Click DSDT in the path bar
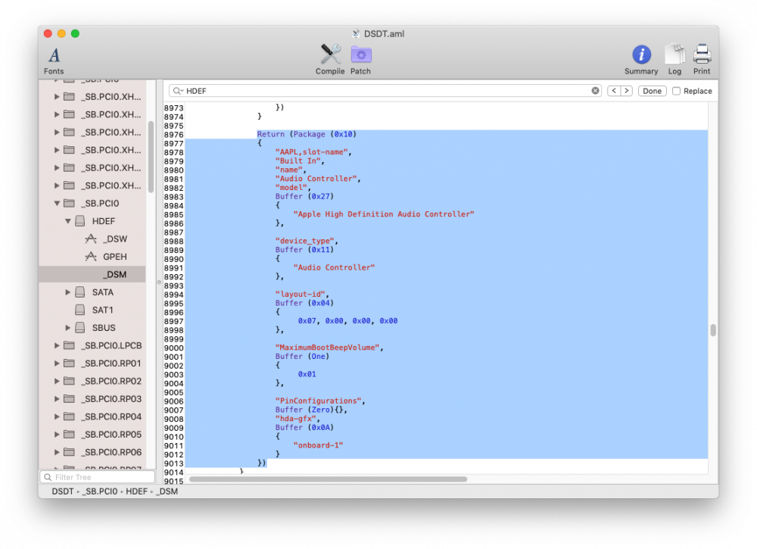Image resolution: width=757 pixels, height=549 pixels. [x=63, y=491]
